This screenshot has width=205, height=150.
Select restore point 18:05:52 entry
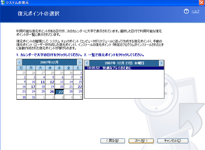coord(124,68)
